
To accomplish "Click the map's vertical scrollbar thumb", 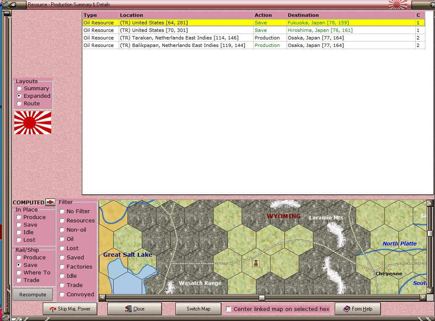I will coord(430,233).
